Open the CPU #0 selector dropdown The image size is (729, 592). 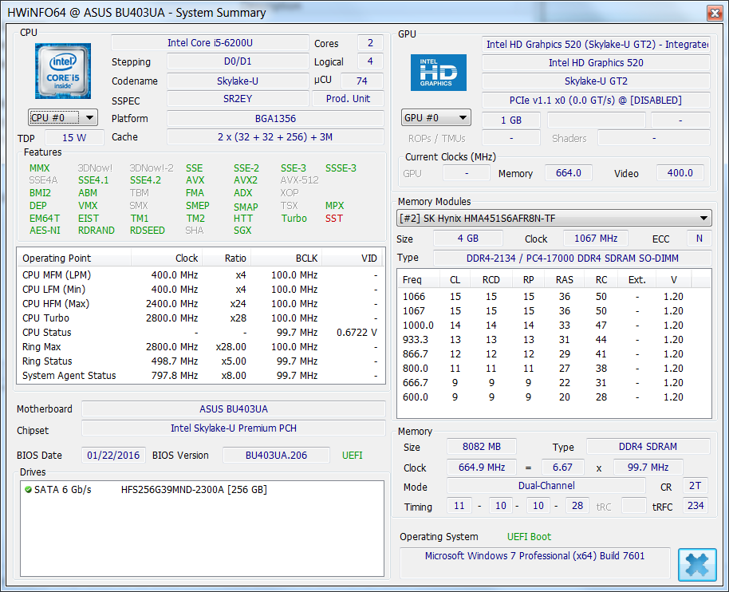pos(63,117)
